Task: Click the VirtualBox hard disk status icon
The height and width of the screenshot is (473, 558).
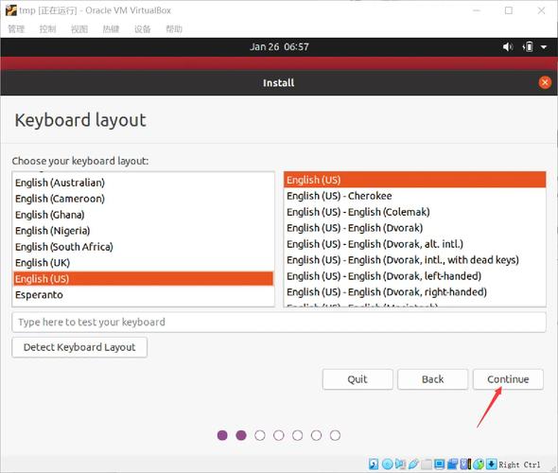Action: [x=374, y=464]
